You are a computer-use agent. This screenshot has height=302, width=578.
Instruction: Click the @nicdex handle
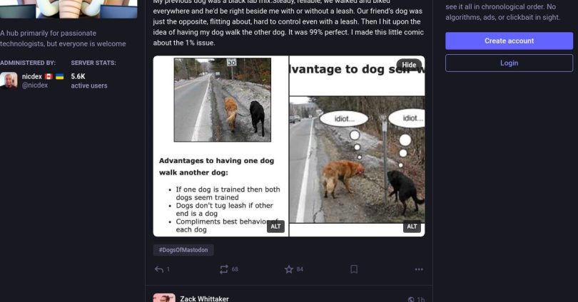[x=34, y=85]
